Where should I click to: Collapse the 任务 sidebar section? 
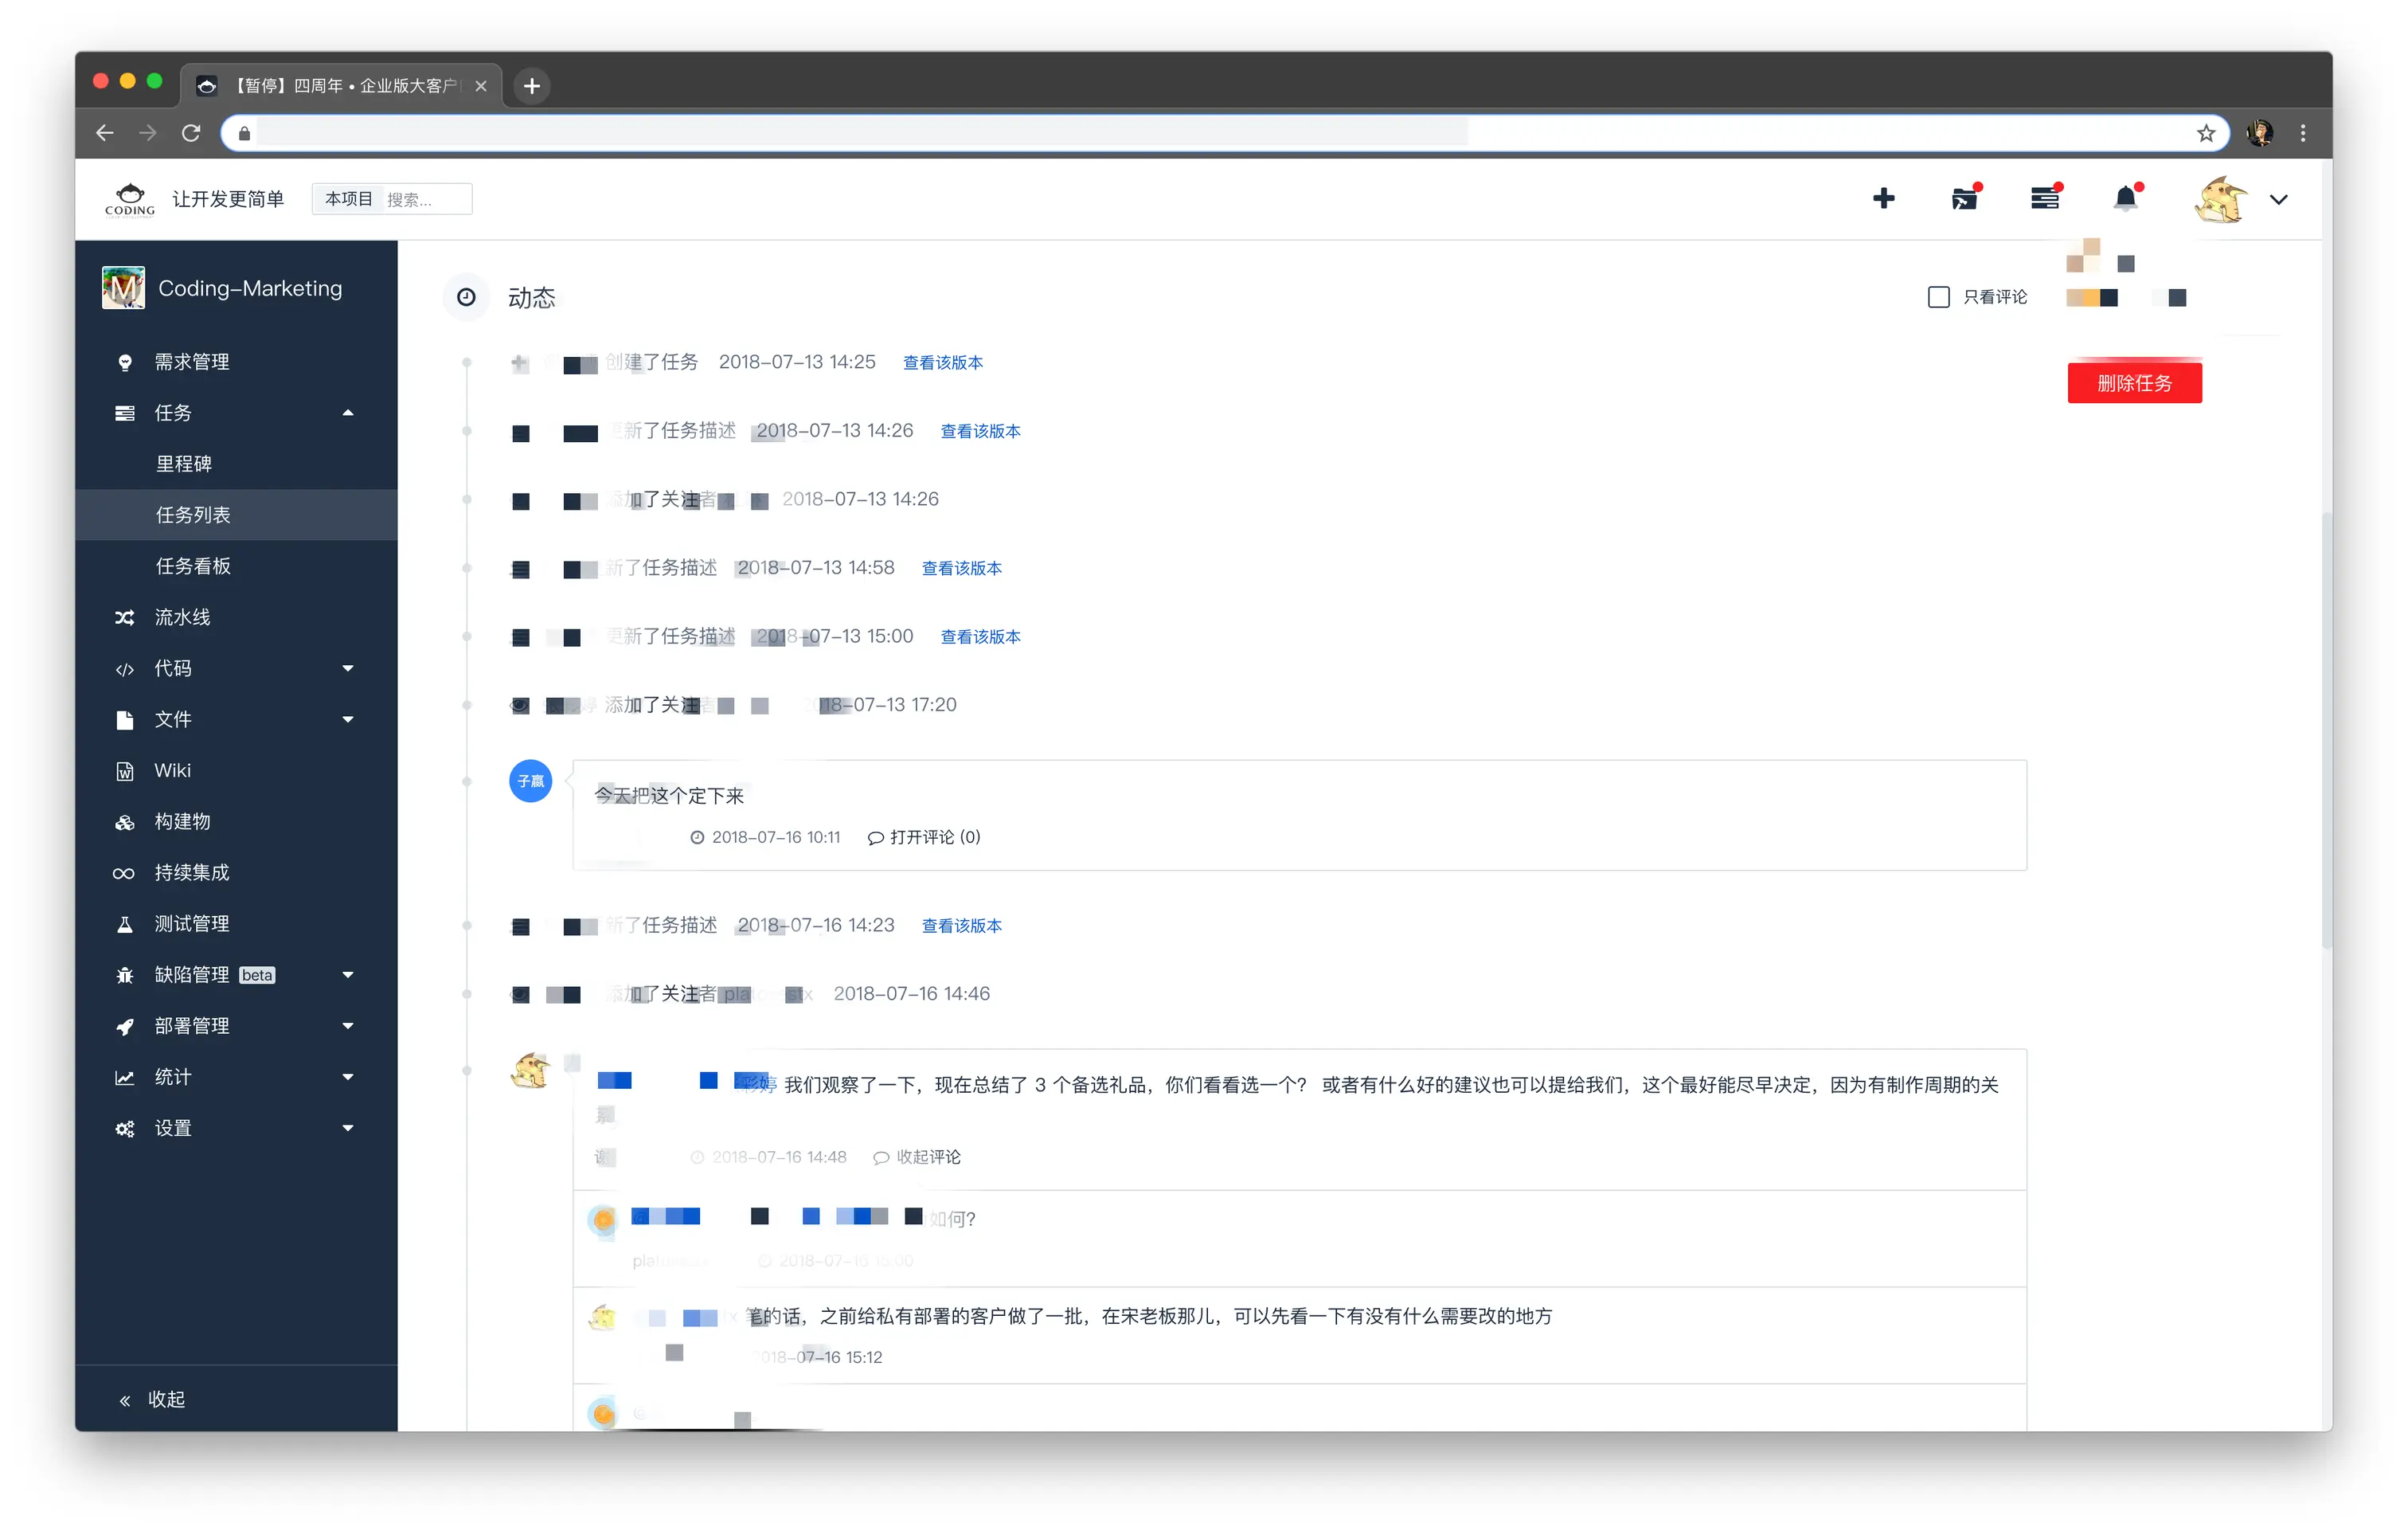[348, 413]
